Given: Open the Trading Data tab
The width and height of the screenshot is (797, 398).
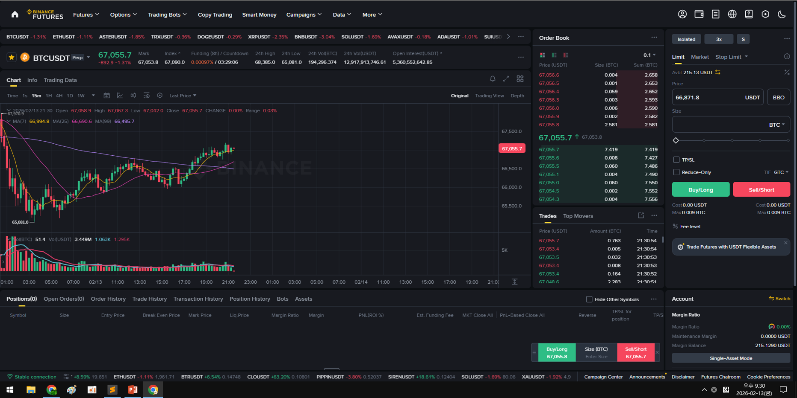Looking at the screenshot, I should 60,80.
